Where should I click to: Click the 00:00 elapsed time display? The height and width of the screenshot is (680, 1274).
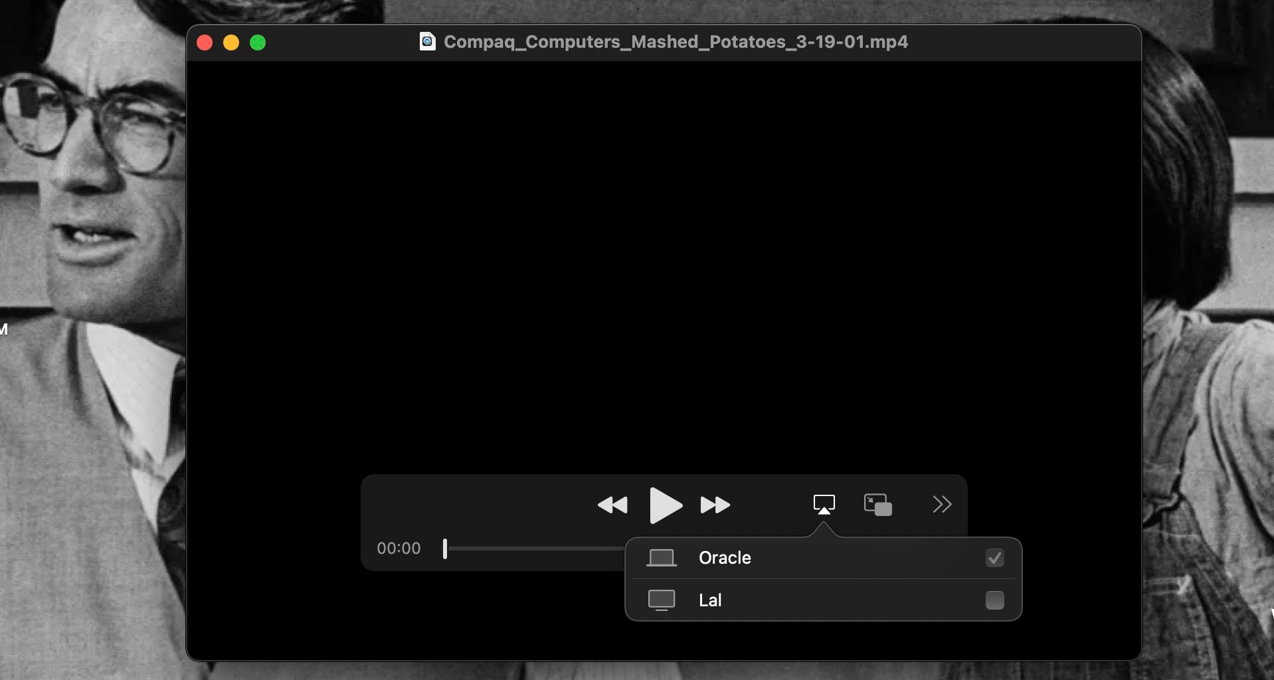tap(399, 548)
